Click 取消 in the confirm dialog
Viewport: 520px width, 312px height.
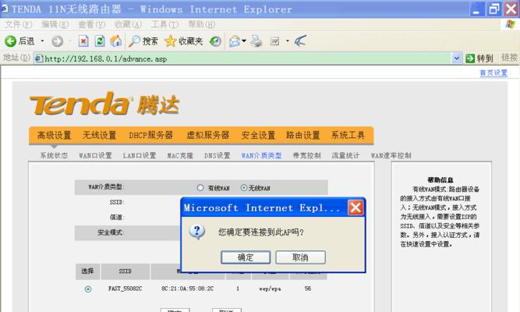point(300,257)
